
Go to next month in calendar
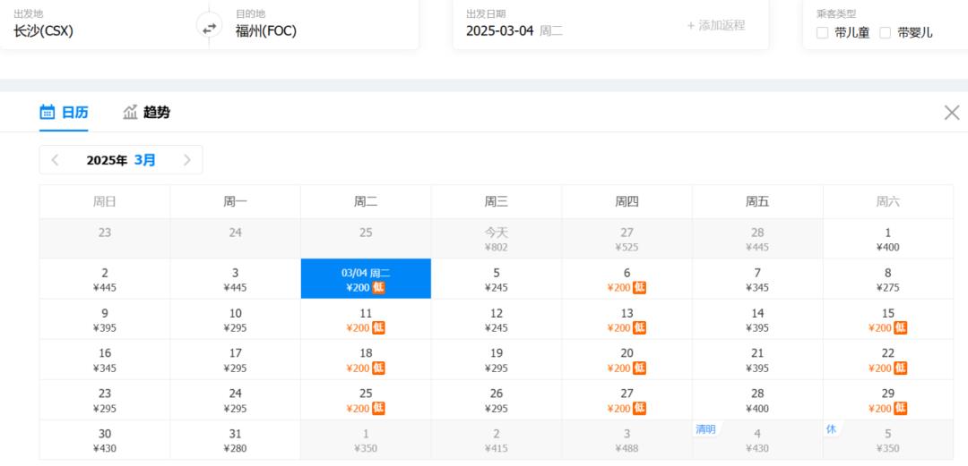pyautogui.click(x=187, y=160)
